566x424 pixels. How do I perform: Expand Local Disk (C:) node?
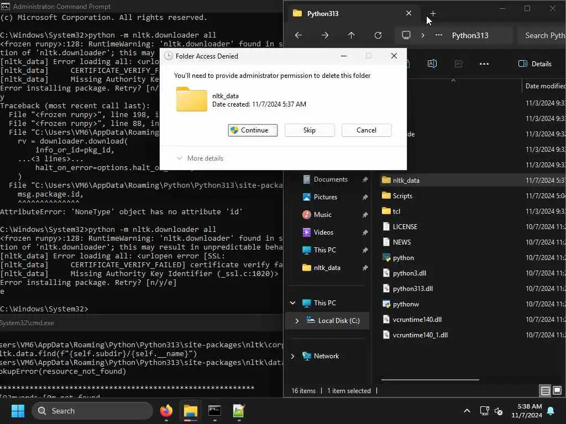point(297,321)
